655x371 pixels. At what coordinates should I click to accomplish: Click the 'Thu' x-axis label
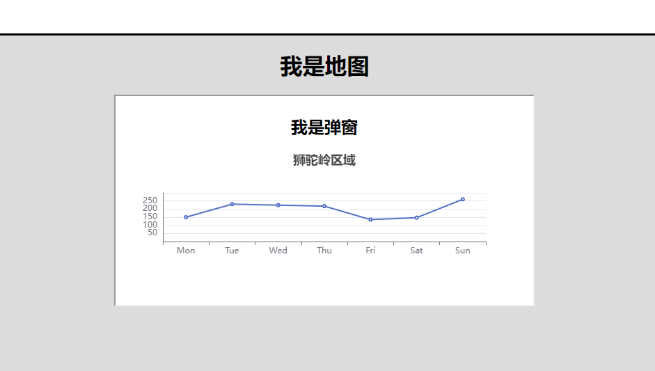(x=324, y=251)
